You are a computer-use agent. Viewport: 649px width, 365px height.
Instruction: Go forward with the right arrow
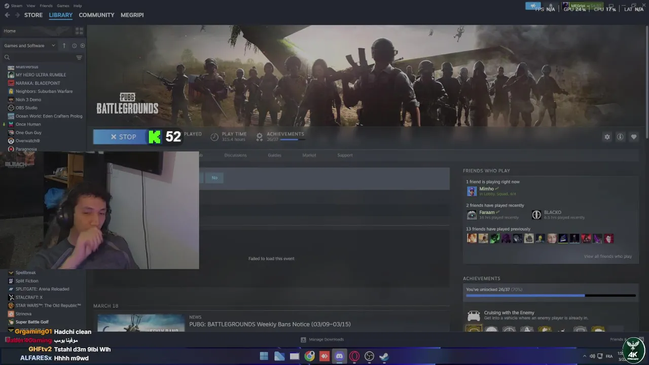pyautogui.click(x=17, y=15)
